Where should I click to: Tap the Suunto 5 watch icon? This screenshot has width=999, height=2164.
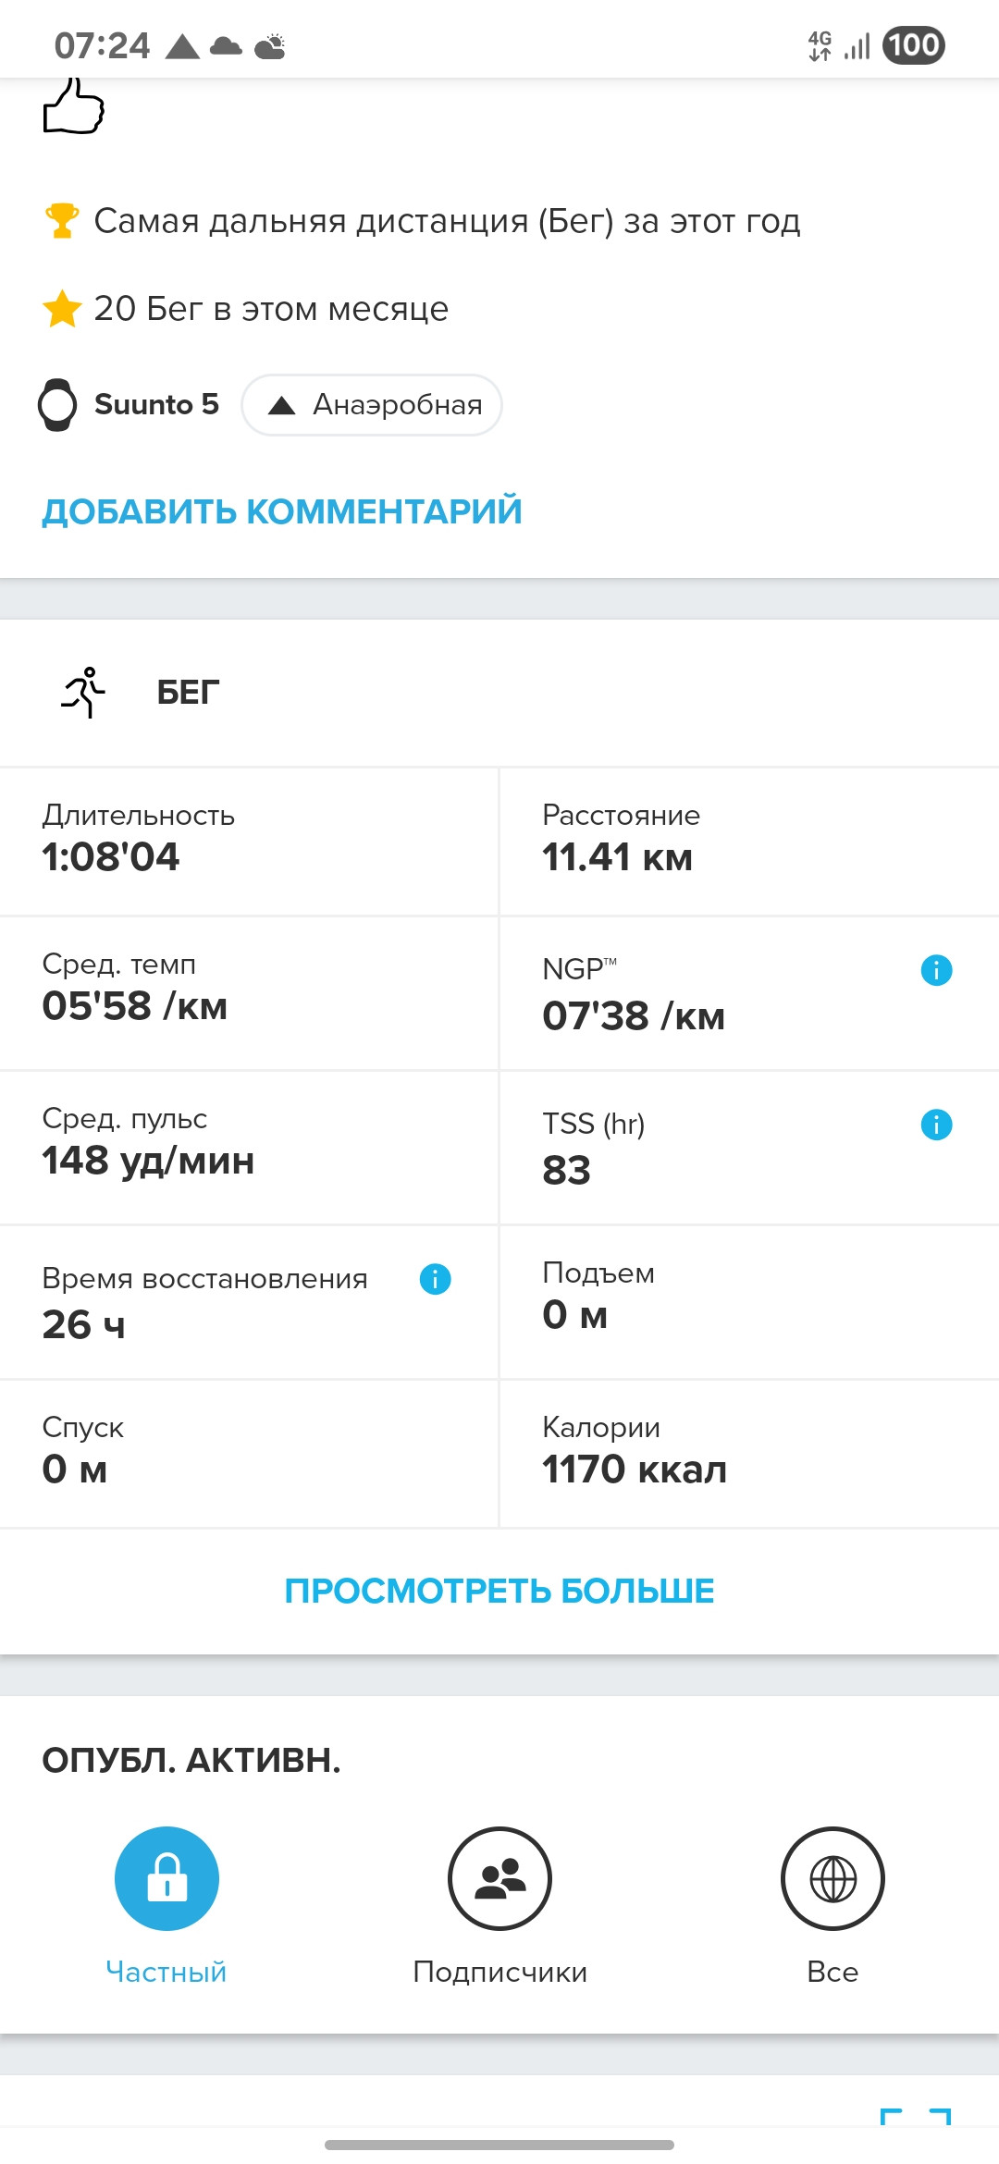click(x=57, y=405)
